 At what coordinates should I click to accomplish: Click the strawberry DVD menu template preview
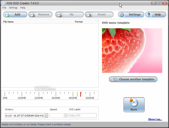pyautogui.click(x=132, y=51)
